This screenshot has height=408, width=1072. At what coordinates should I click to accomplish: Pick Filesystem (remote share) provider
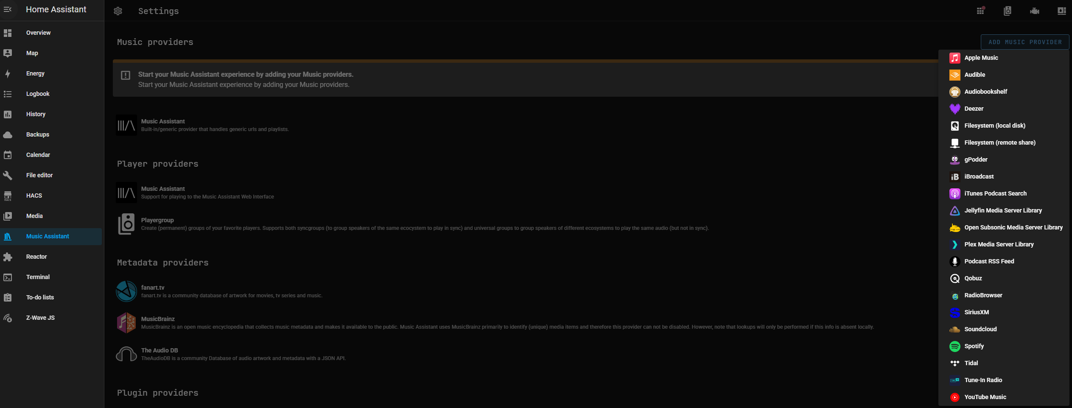(1004, 143)
